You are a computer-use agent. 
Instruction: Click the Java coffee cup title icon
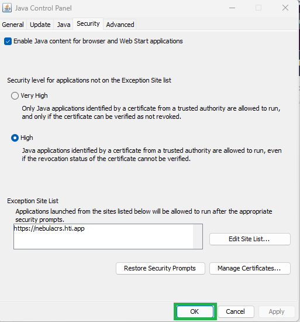pos(7,8)
